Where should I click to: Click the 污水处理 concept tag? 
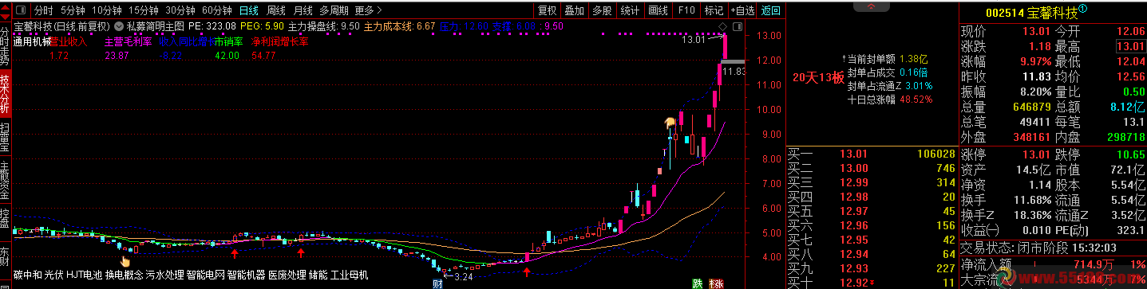(164, 275)
